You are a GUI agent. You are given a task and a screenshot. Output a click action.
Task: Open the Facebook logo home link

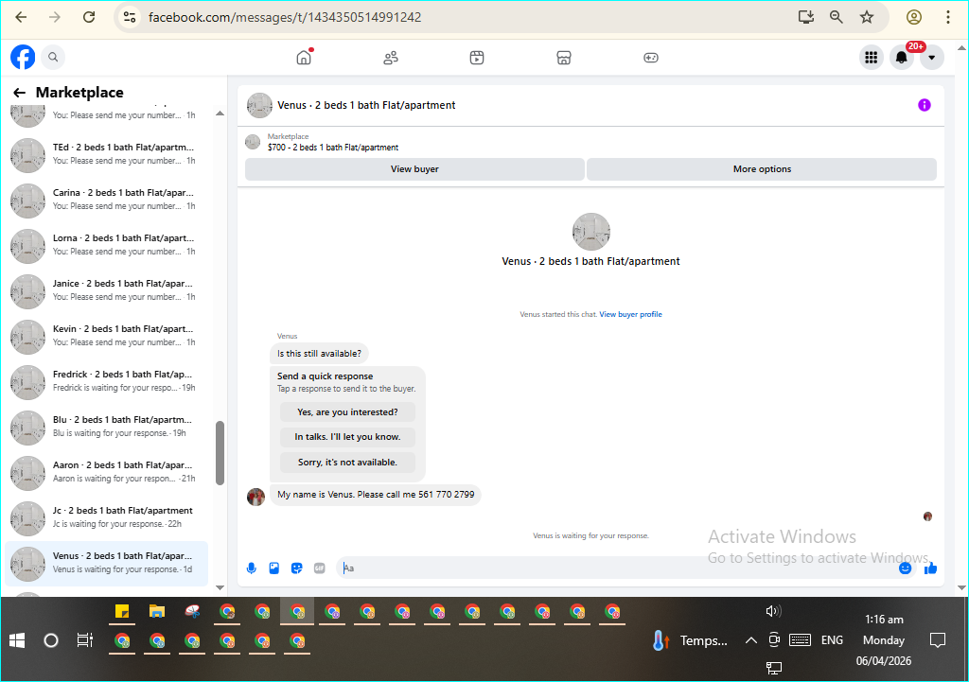(x=23, y=58)
